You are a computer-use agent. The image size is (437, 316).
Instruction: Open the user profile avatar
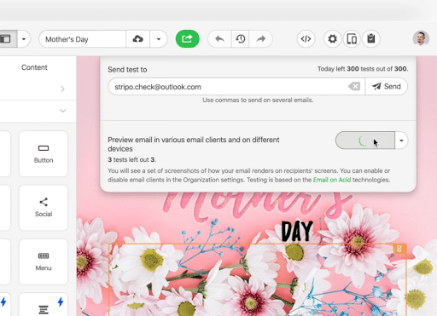[421, 38]
